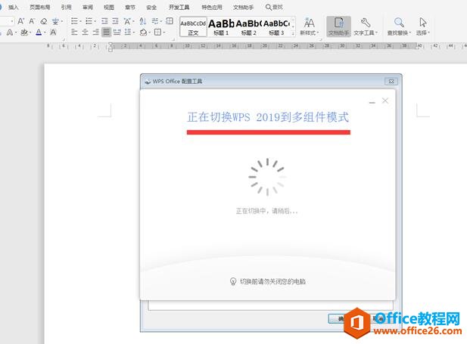Image resolution: width=467 pixels, height=344 pixels.
Task: Open the phonetic guide (文) tool
Action: pos(56,21)
